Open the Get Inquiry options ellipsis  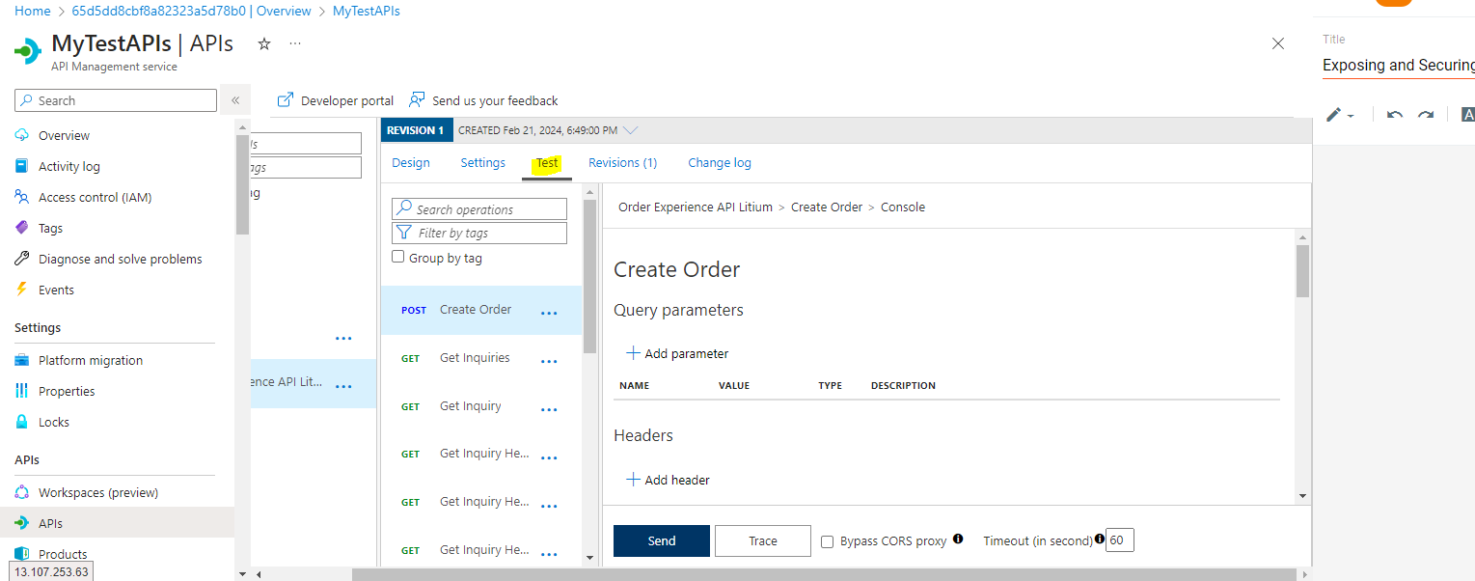click(x=549, y=409)
